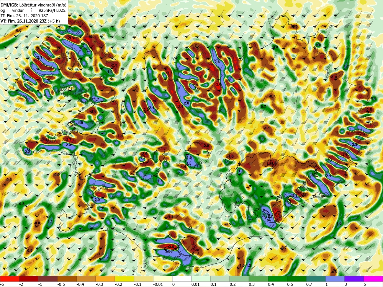This screenshot has height=287, width=383.
Task: Click the 3.1 value label on the map
Action: click(39, 58)
